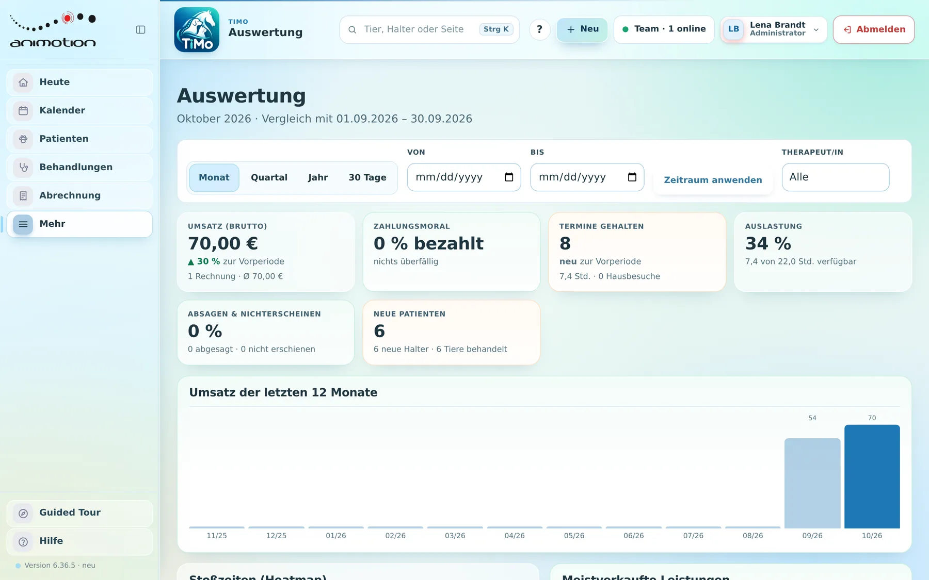Click the Strg K shortcut badge

496,29
